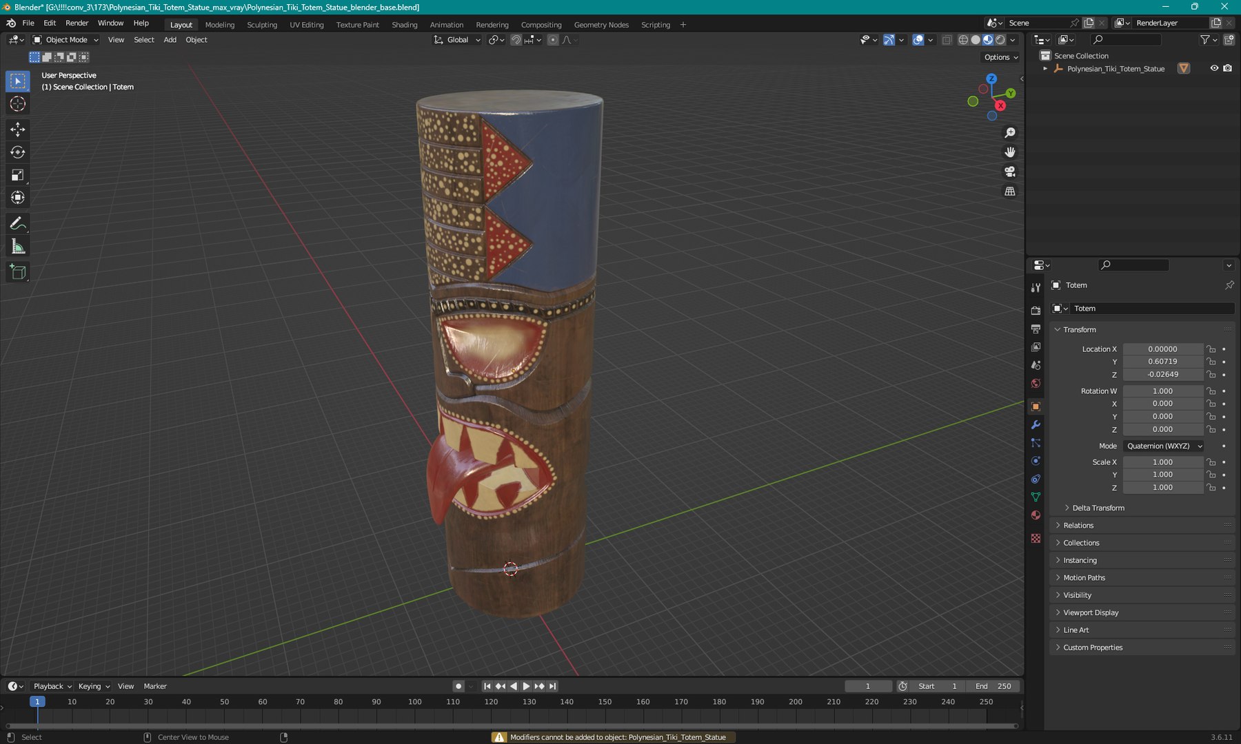Disable Polynesian_Tiki_Totem_Statue in renders via camera icon
Screen dimensions: 1241x744
(1227, 68)
